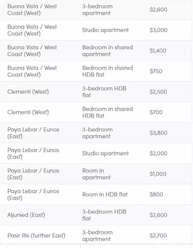193x248 pixels.
Task: Select the $750 shared HDB flat price
Action: click(156, 71)
